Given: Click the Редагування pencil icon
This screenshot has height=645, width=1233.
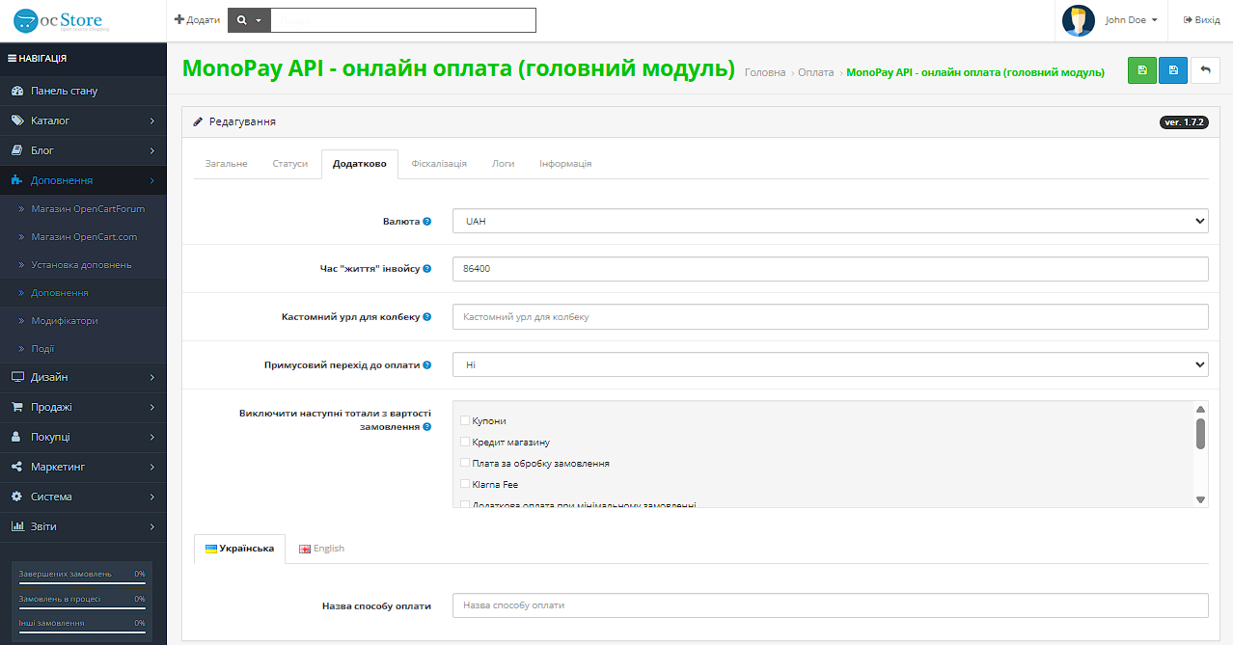Looking at the screenshot, I should click(x=198, y=121).
